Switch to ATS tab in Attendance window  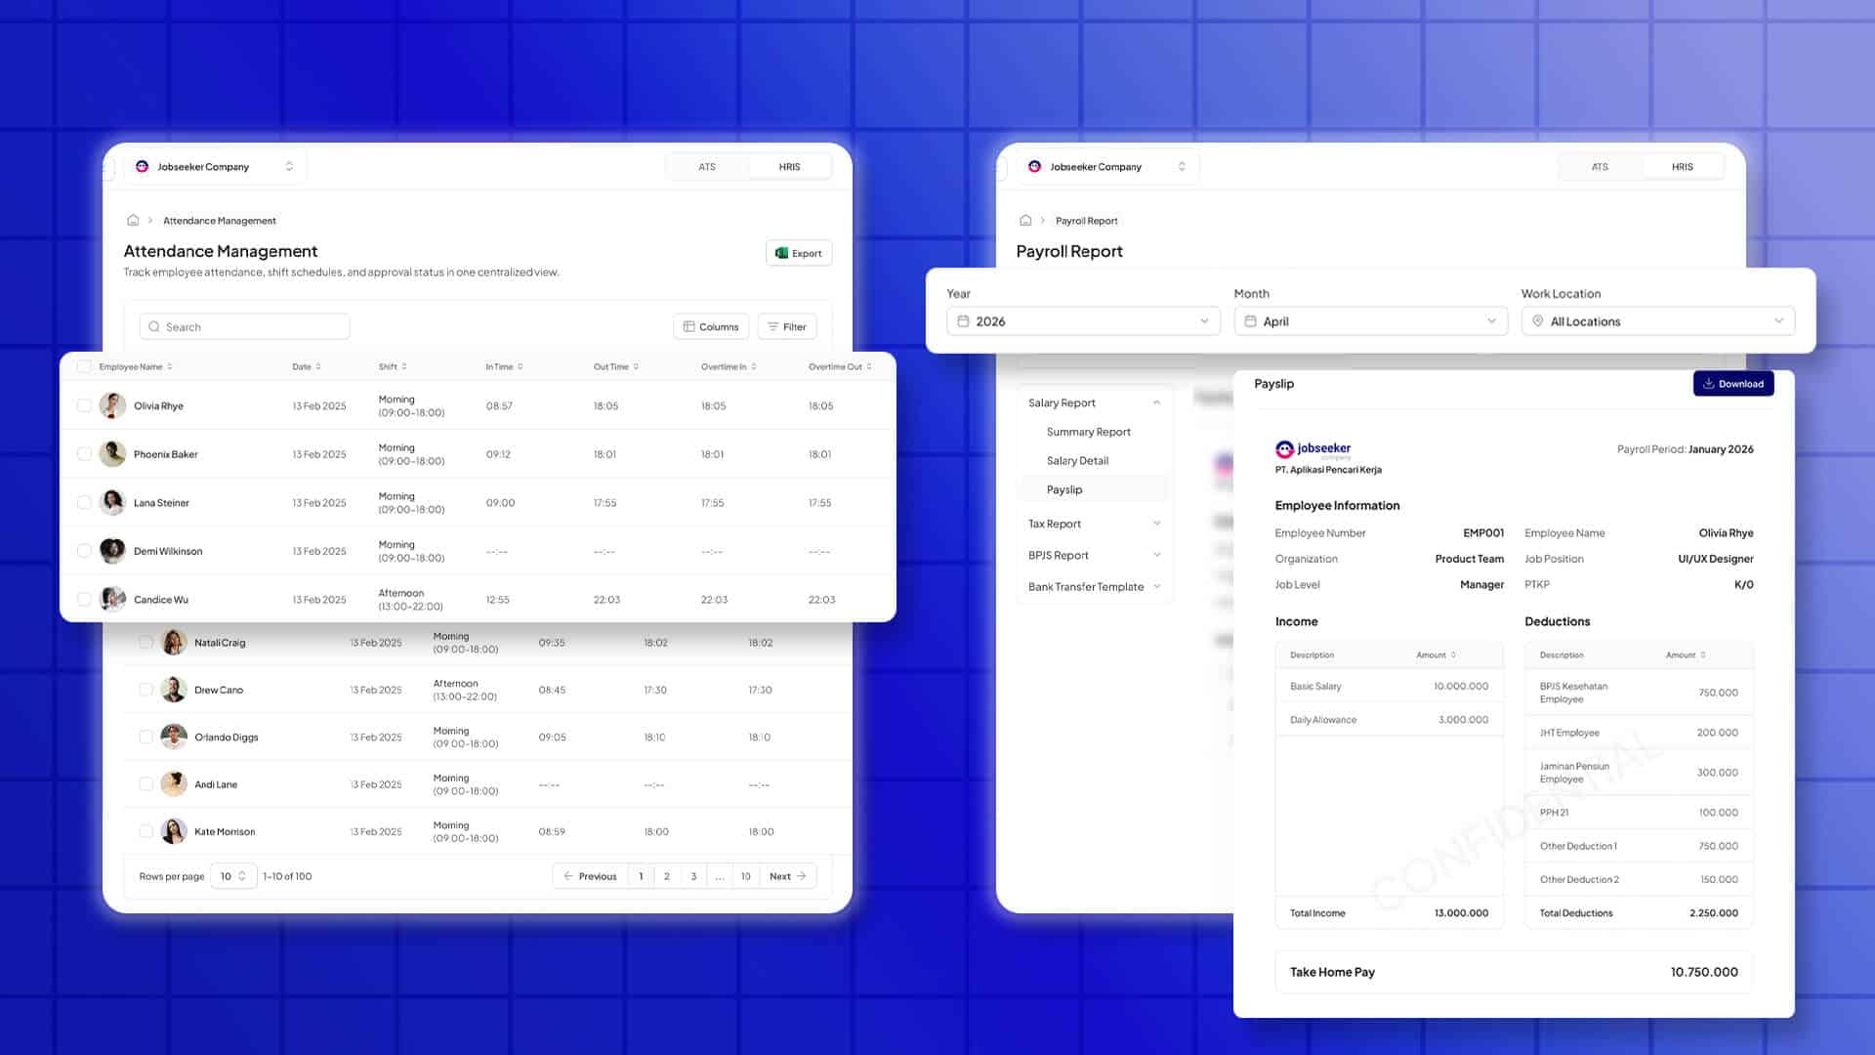(707, 167)
